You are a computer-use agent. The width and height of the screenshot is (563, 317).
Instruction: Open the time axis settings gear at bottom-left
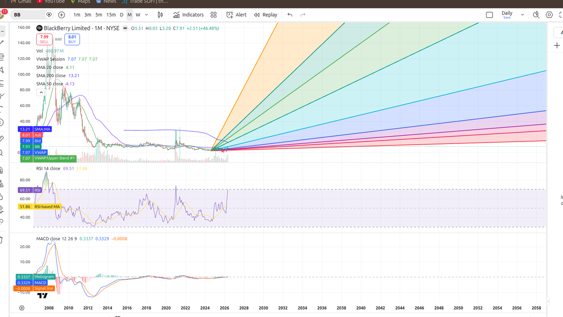(x=22, y=308)
